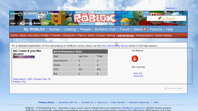Open the Share Roblox sub-tab
Screen dimensions: 198x111
[x=164, y=35]
